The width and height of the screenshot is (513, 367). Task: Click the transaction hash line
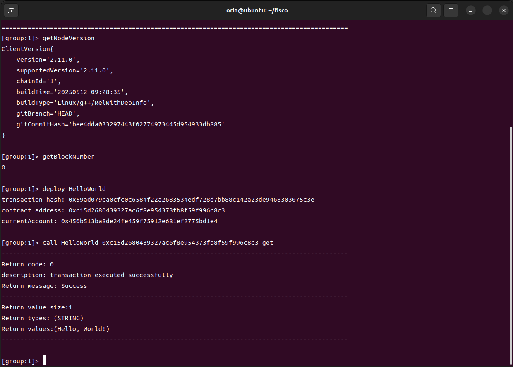pos(158,200)
